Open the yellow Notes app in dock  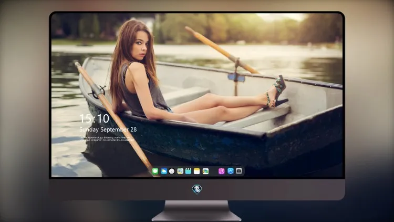coord(197,171)
